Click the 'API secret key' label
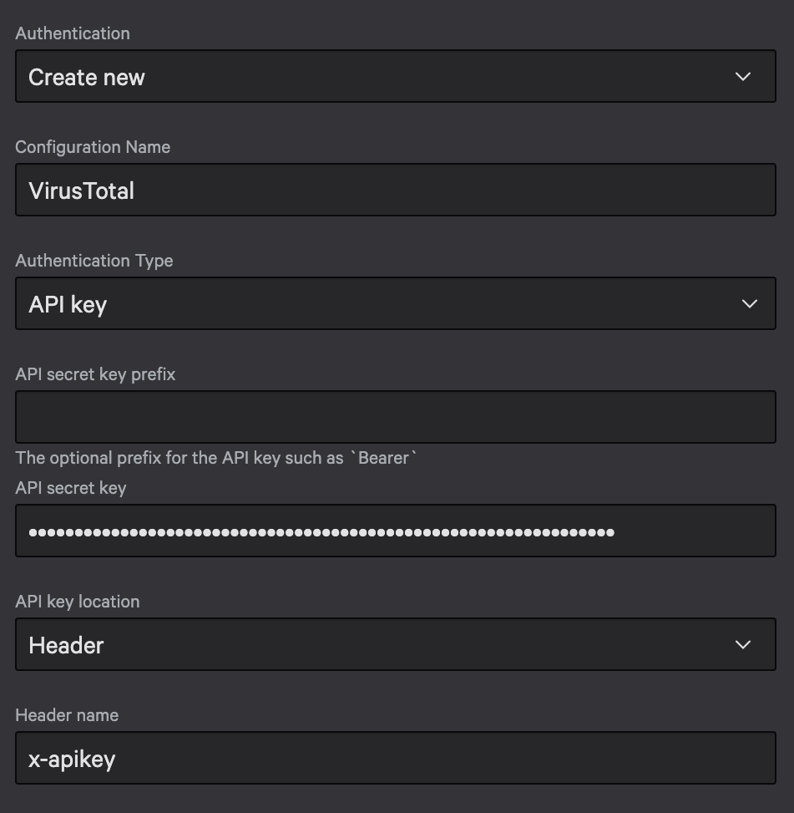 [71, 488]
